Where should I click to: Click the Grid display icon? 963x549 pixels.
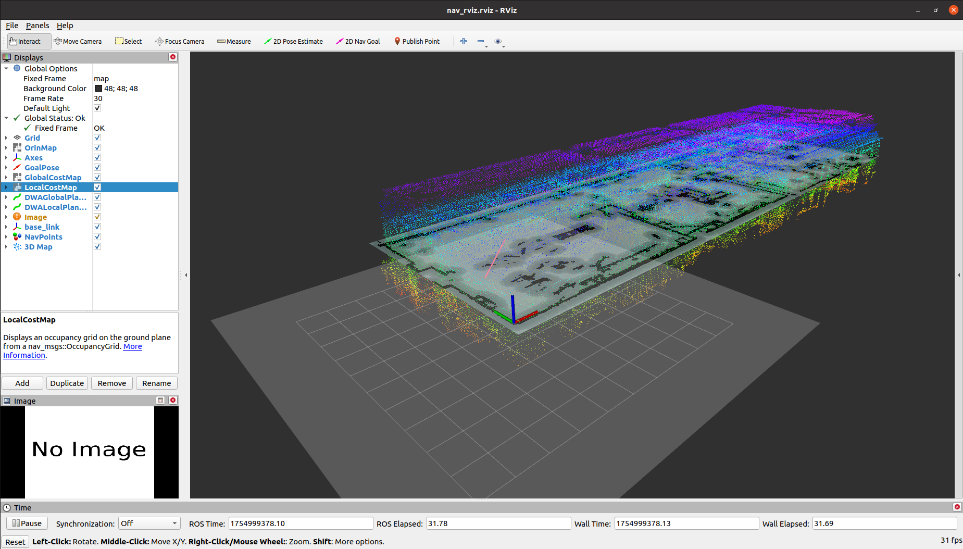[x=17, y=138]
